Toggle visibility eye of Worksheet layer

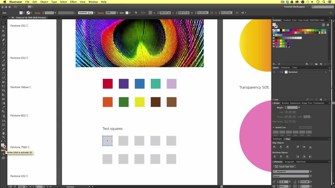pyautogui.click(x=274, y=72)
